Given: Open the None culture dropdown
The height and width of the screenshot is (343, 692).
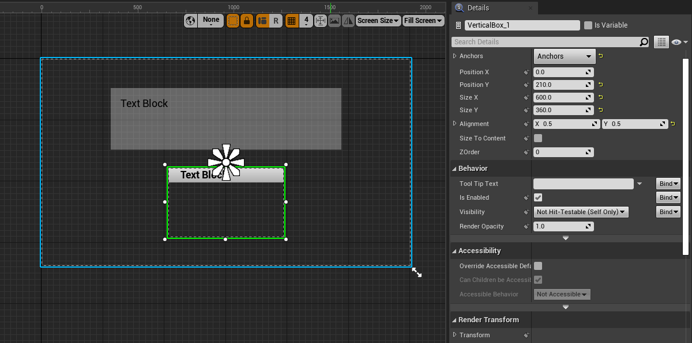Looking at the screenshot, I should (211, 21).
